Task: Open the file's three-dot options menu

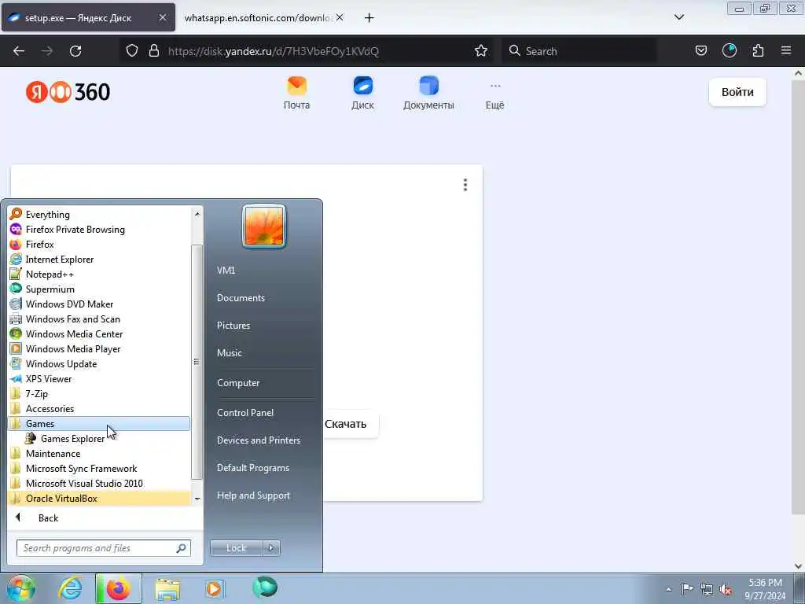Action: tap(465, 185)
